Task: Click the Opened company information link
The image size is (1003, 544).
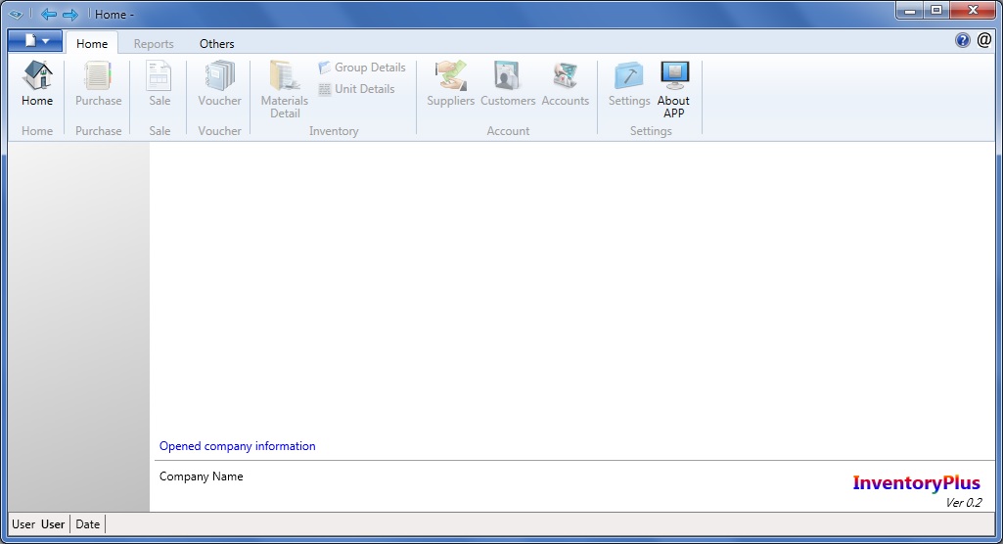Action: (238, 446)
